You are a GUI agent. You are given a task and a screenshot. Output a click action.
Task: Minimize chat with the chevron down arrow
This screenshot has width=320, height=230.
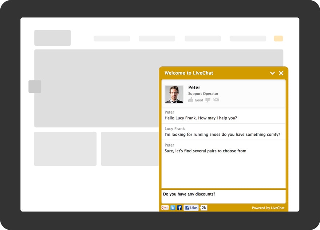272,73
